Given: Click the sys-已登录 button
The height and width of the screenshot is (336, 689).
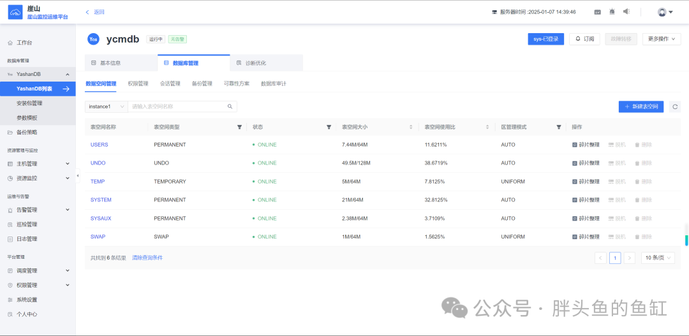Looking at the screenshot, I should [x=545, y=39].
